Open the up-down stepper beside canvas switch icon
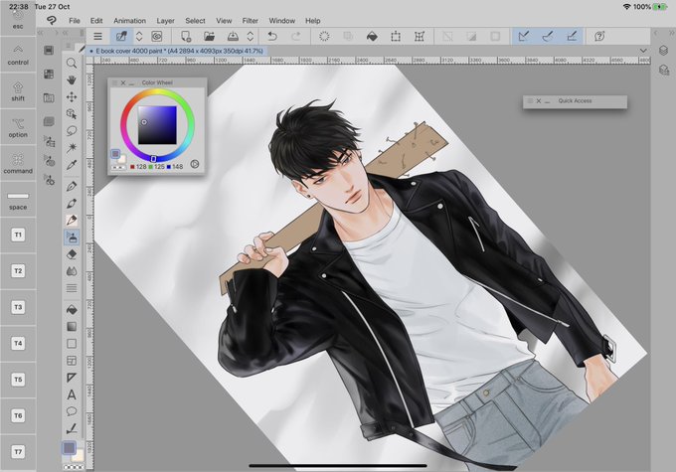The width and height of the screenshot is (676, 472). click(x=139, y=36)
